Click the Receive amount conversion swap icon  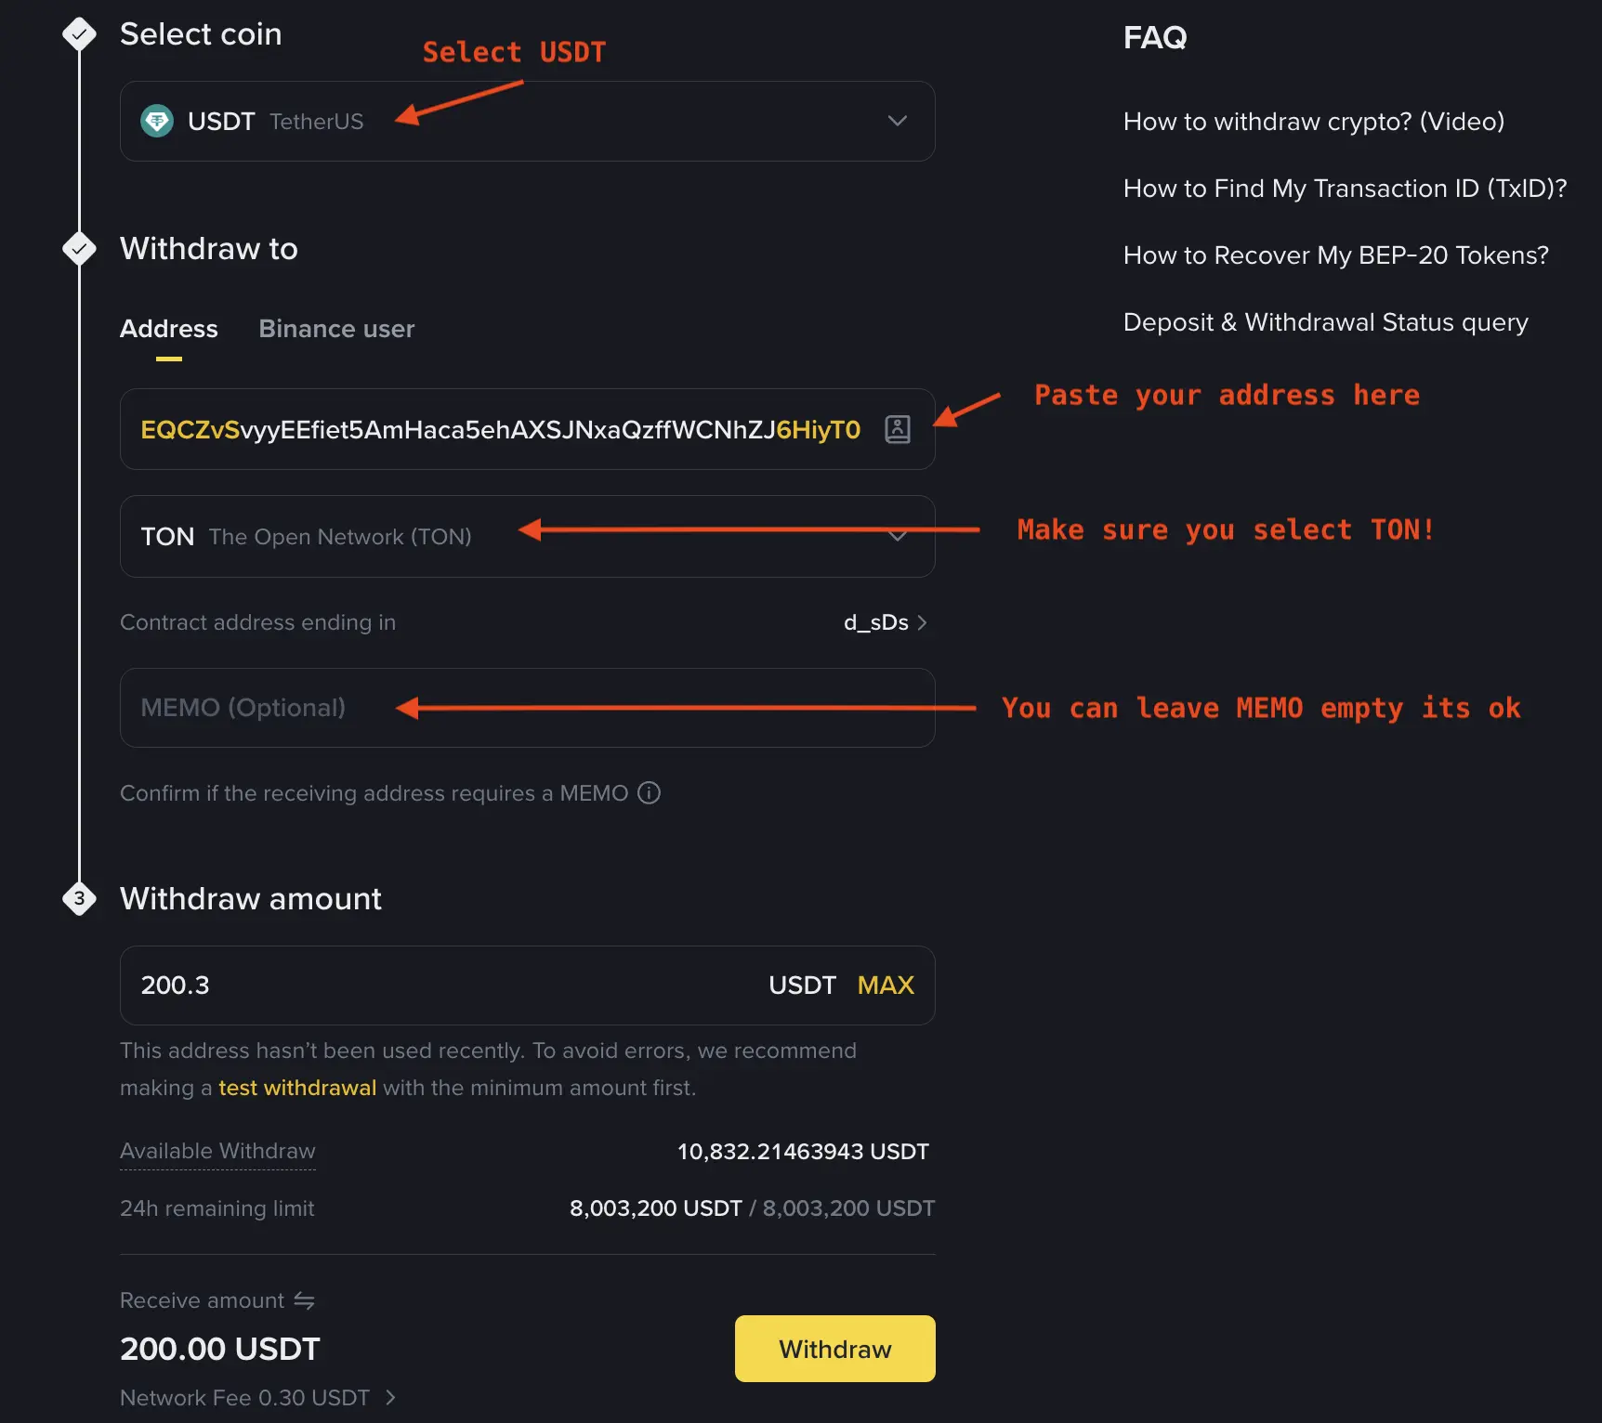coord(305,1300)
